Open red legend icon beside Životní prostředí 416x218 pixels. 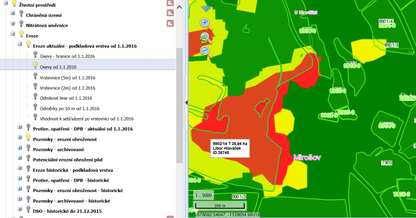tap(170, 3)
